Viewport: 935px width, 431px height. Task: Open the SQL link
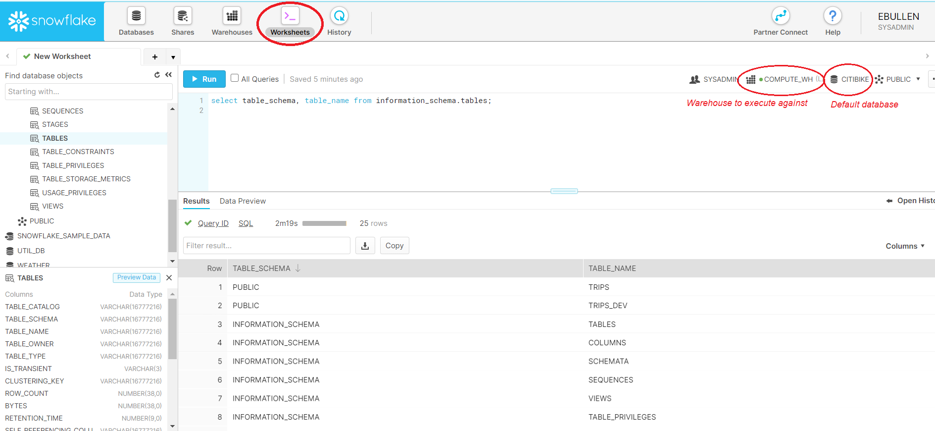tap(246, 223)
